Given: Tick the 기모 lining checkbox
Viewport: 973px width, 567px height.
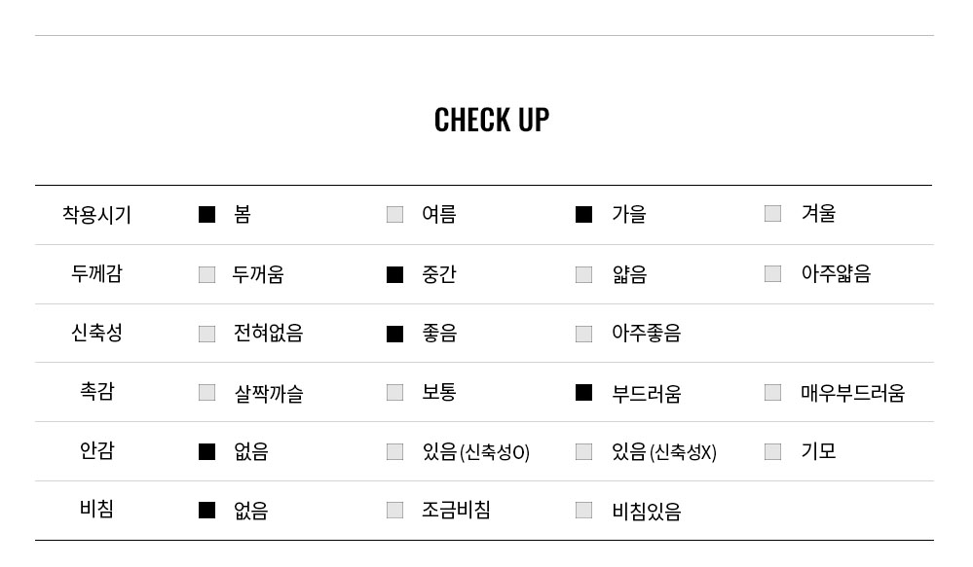Looking at the screenshot, I should point(772,451).
